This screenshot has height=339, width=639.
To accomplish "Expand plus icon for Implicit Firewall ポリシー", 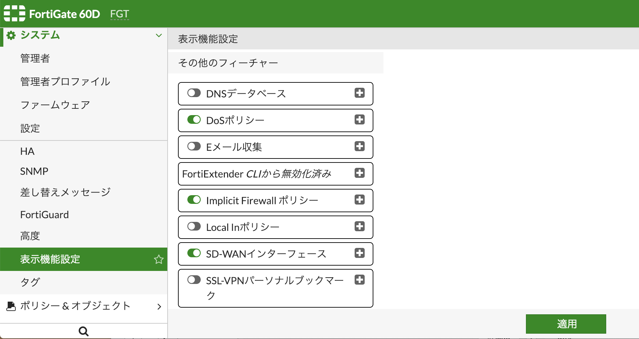I will pyautogui.click(x=360, y=200).
